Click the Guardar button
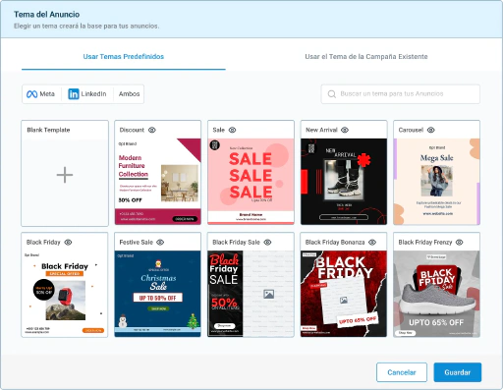Image resolution: width=503 pixels, height=390 pixels. pos(458,372)
